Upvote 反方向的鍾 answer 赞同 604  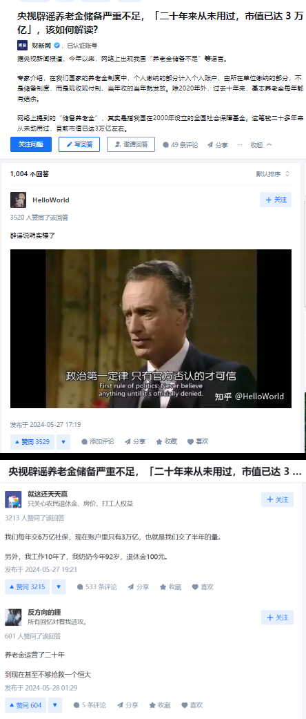point(26,705)
